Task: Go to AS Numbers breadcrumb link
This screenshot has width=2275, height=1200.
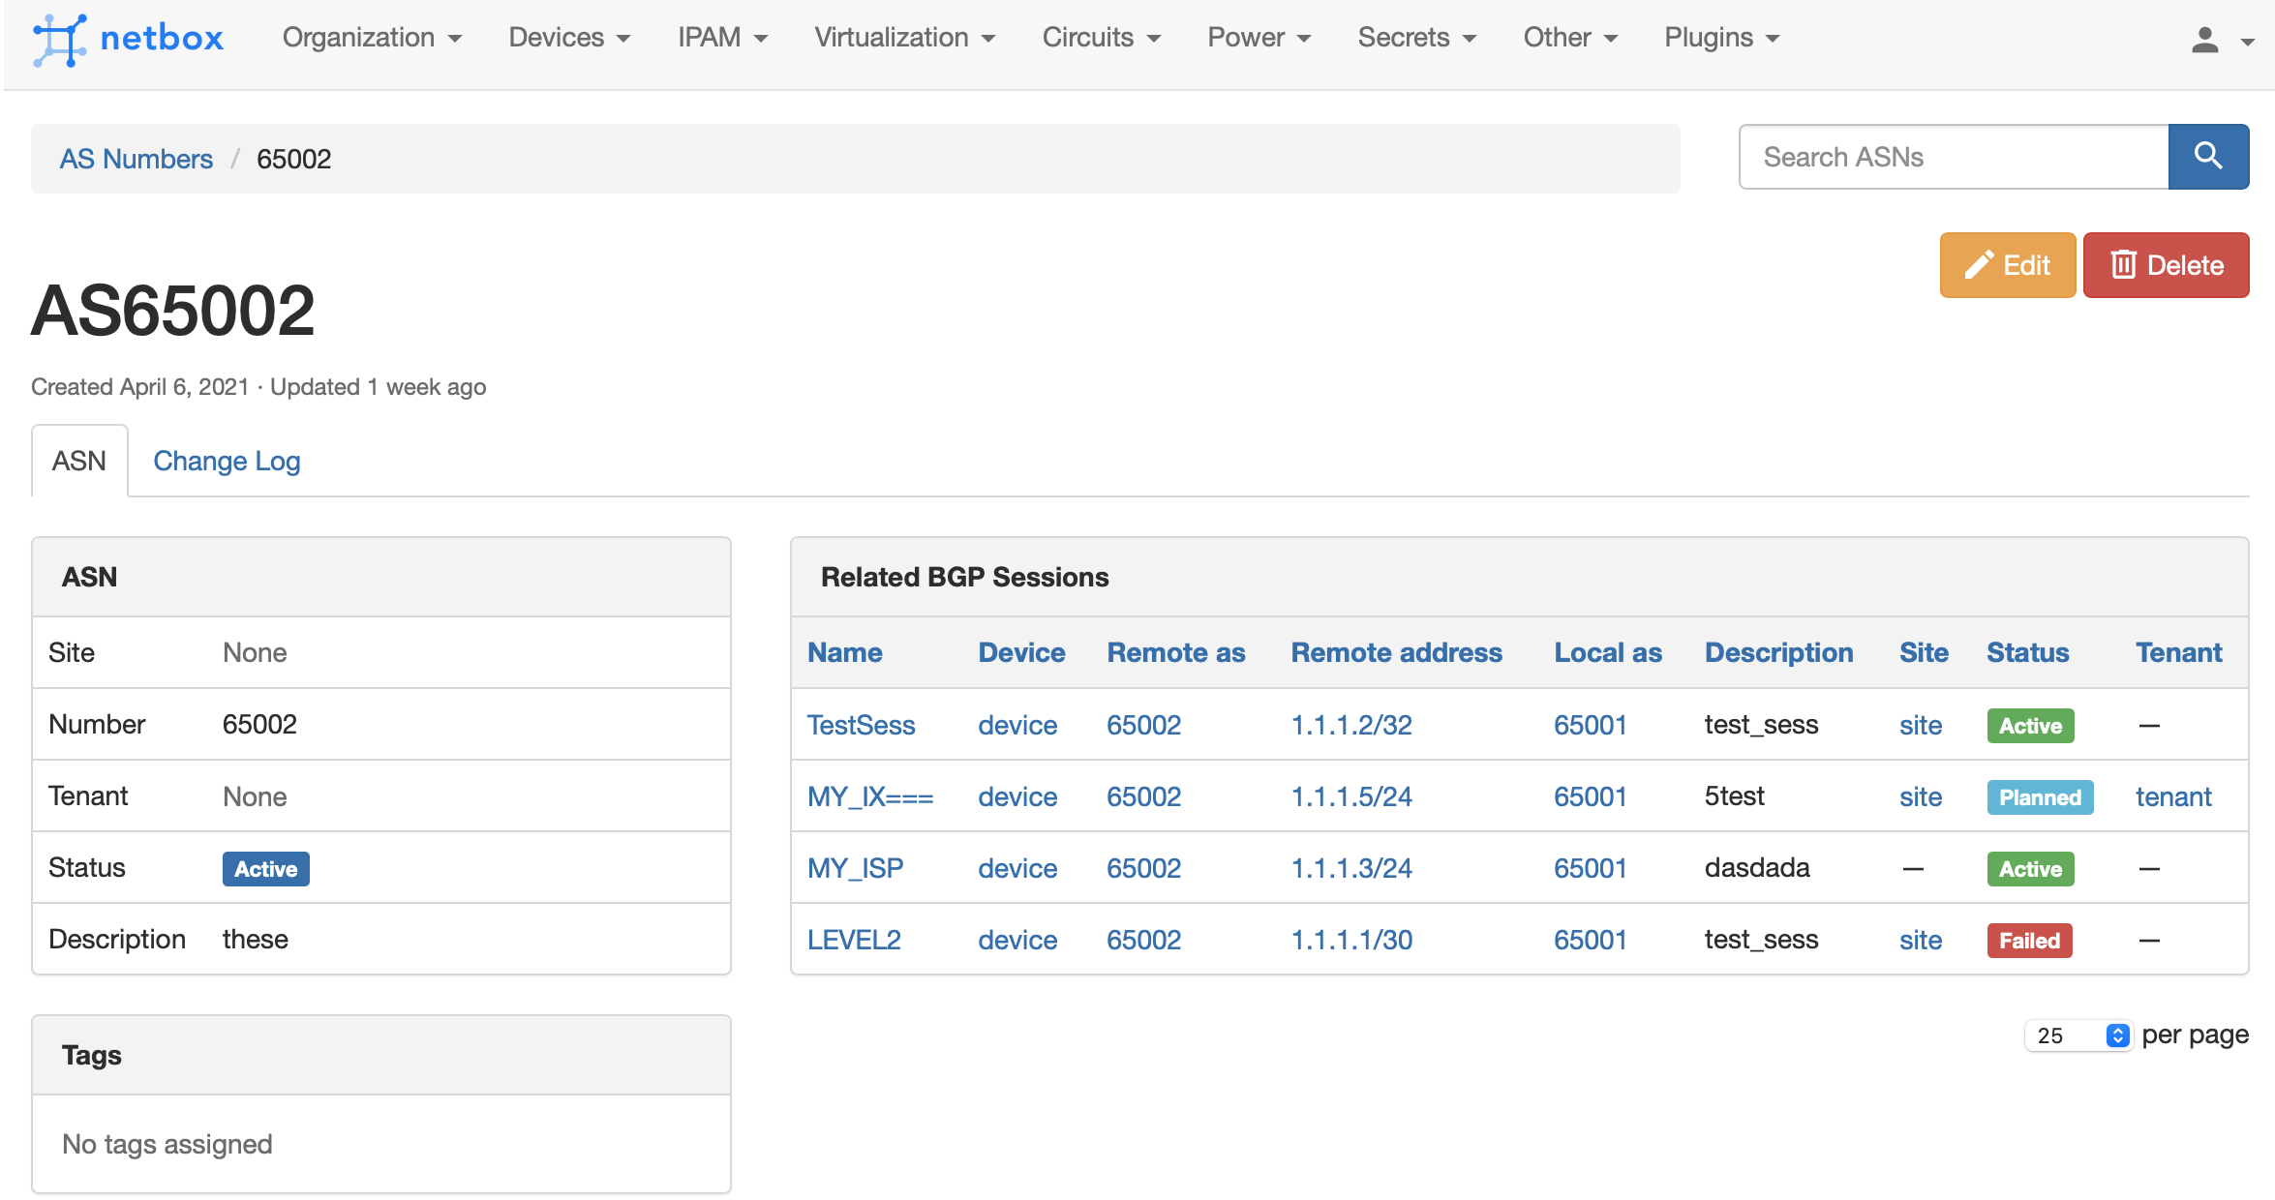Action: tap(136, 159)
